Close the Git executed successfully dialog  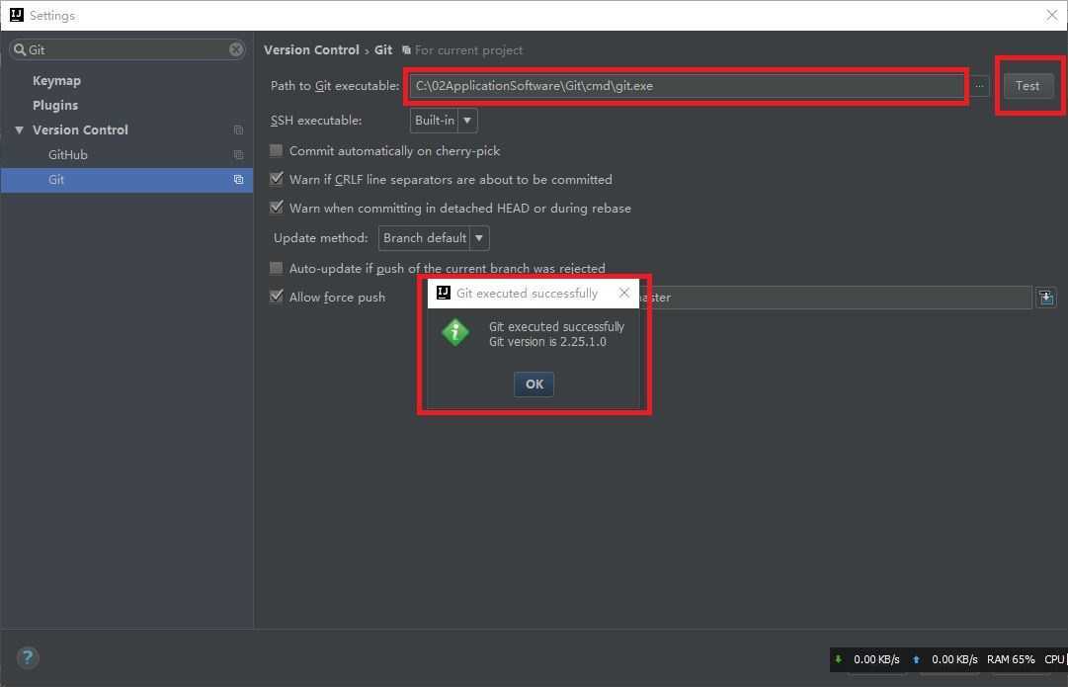[624, 293]
